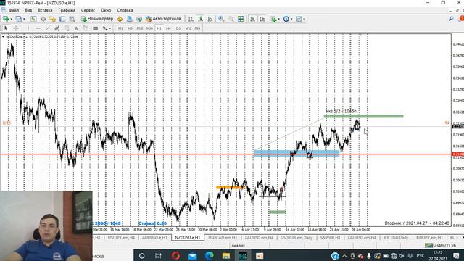
Task: Open the Справка menu
Action: click(x=125, y=10)
